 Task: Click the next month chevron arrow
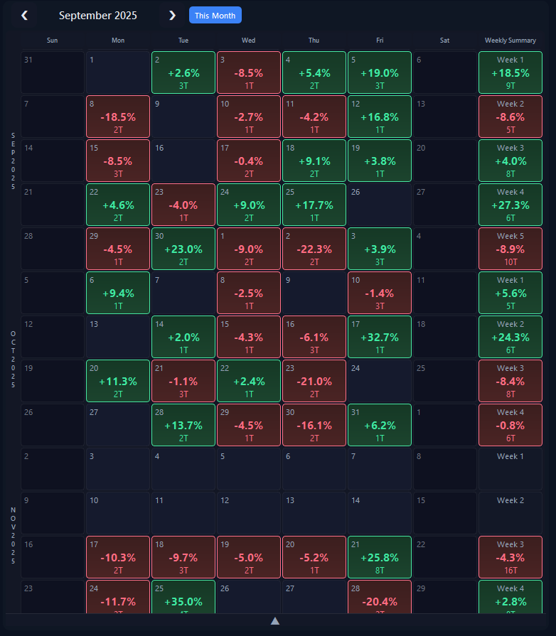[172, 15]
